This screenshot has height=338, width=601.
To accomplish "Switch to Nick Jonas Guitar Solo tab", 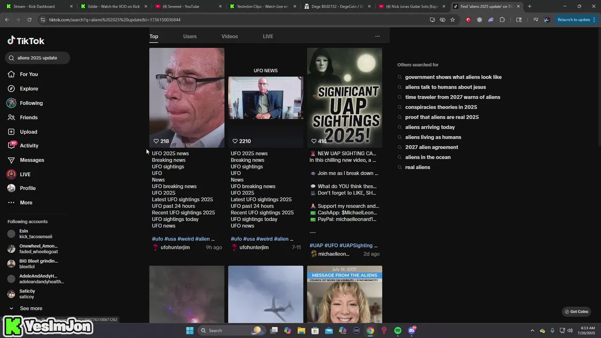I will (412, 7).
